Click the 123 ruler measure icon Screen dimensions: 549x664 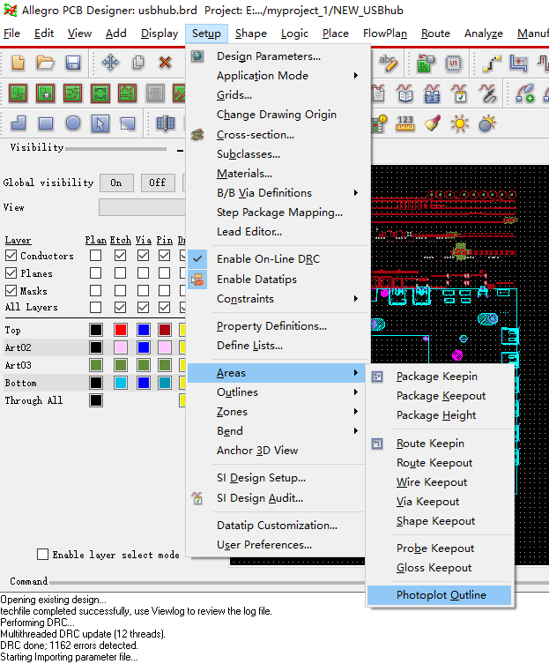[405, 123]
